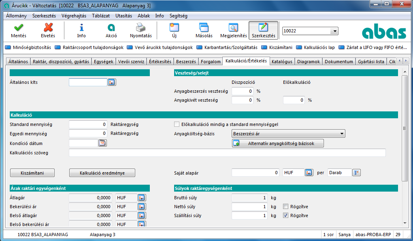Screen dimensions: 413x241
Task: Open Karbantartás/Szolgáltatás quick link
Action: click(227, 47)
